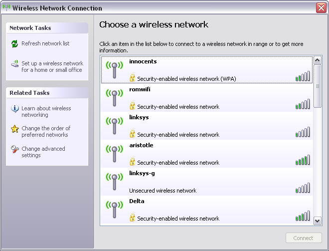Screen dimensions: 329x251
Task: Click the signal strength bars for Delta
Action: pyautogui.click(x=303, y=216)
